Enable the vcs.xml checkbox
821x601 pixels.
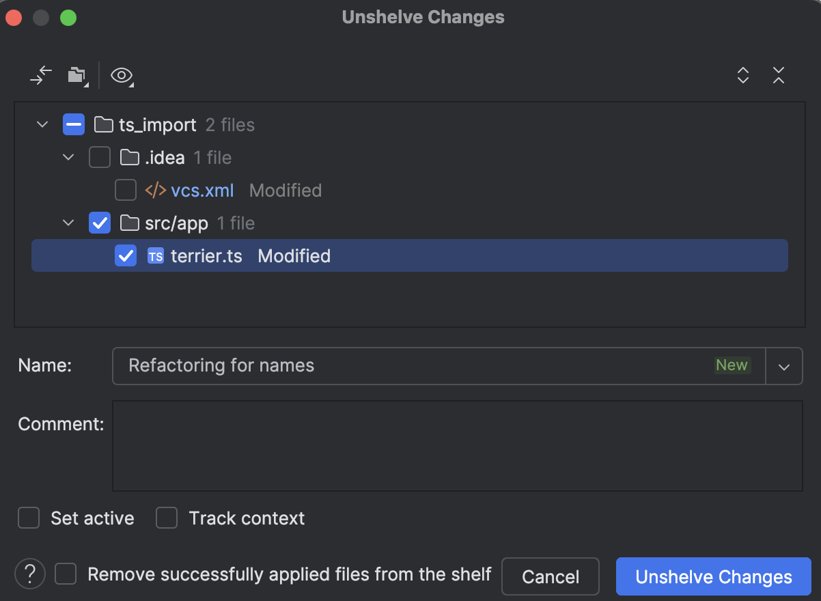[x=126, y=190]
